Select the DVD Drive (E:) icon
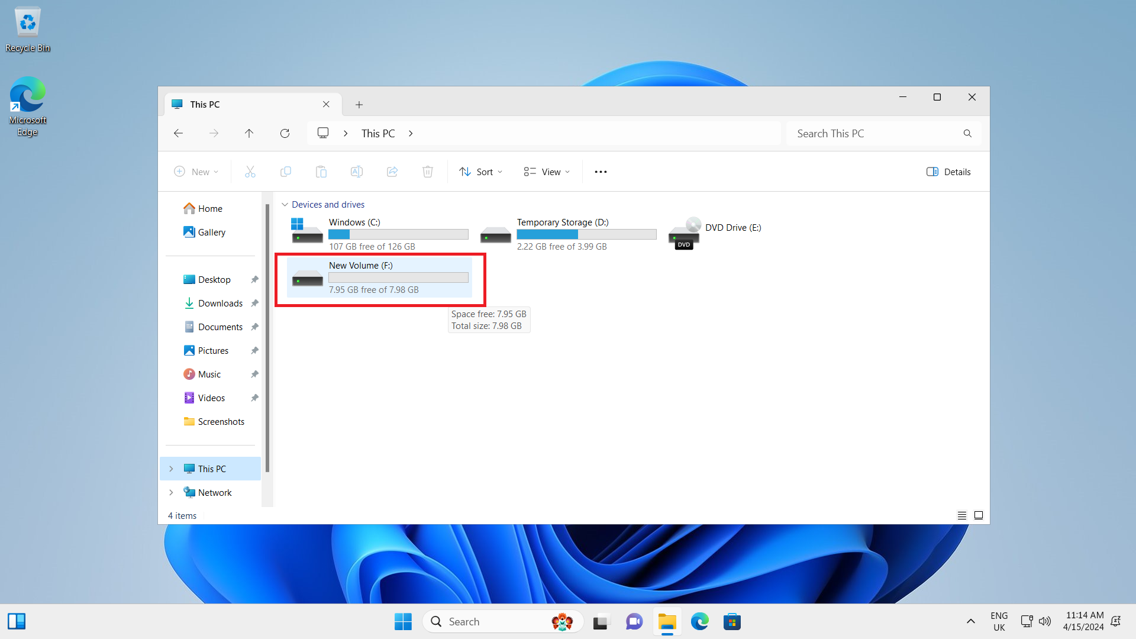1136x639 pixels. [685, 233]
